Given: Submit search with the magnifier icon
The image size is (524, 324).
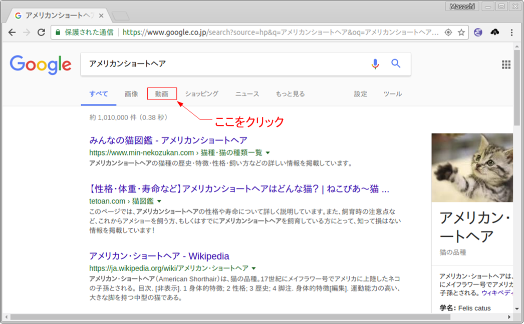Looking at the screenshot, I should tap(396, 63).
